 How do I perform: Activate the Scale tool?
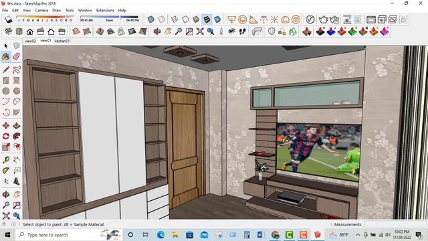pos(6,147)
